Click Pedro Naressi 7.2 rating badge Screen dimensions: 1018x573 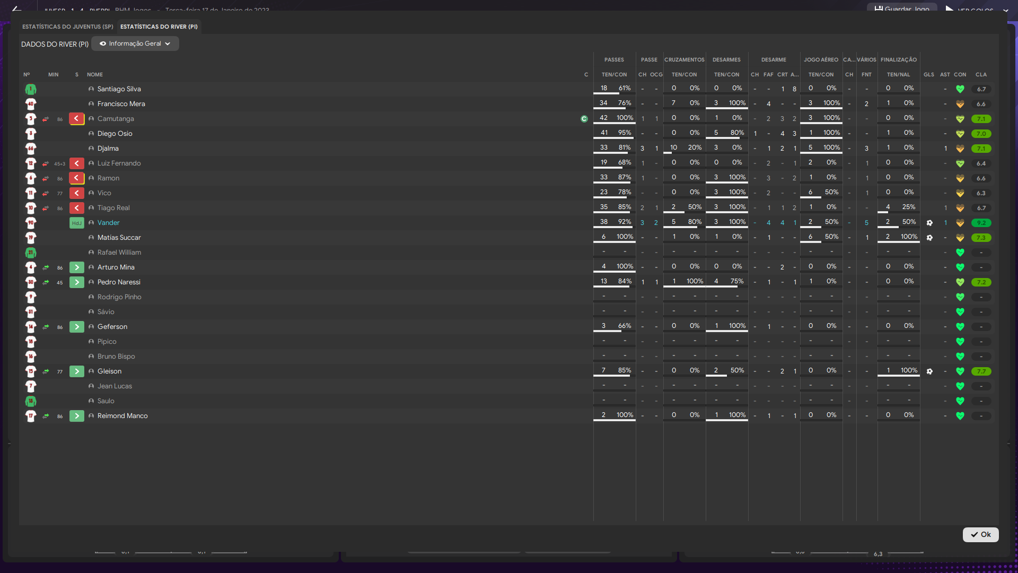(x=981, y=282)
